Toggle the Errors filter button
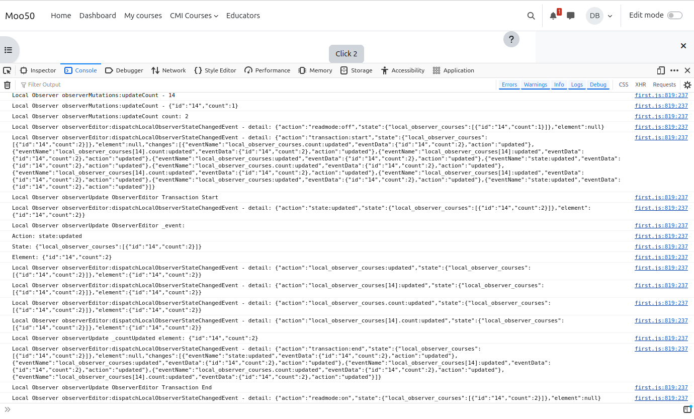Viewport: 694px width, 419px height. click(509, 85)
